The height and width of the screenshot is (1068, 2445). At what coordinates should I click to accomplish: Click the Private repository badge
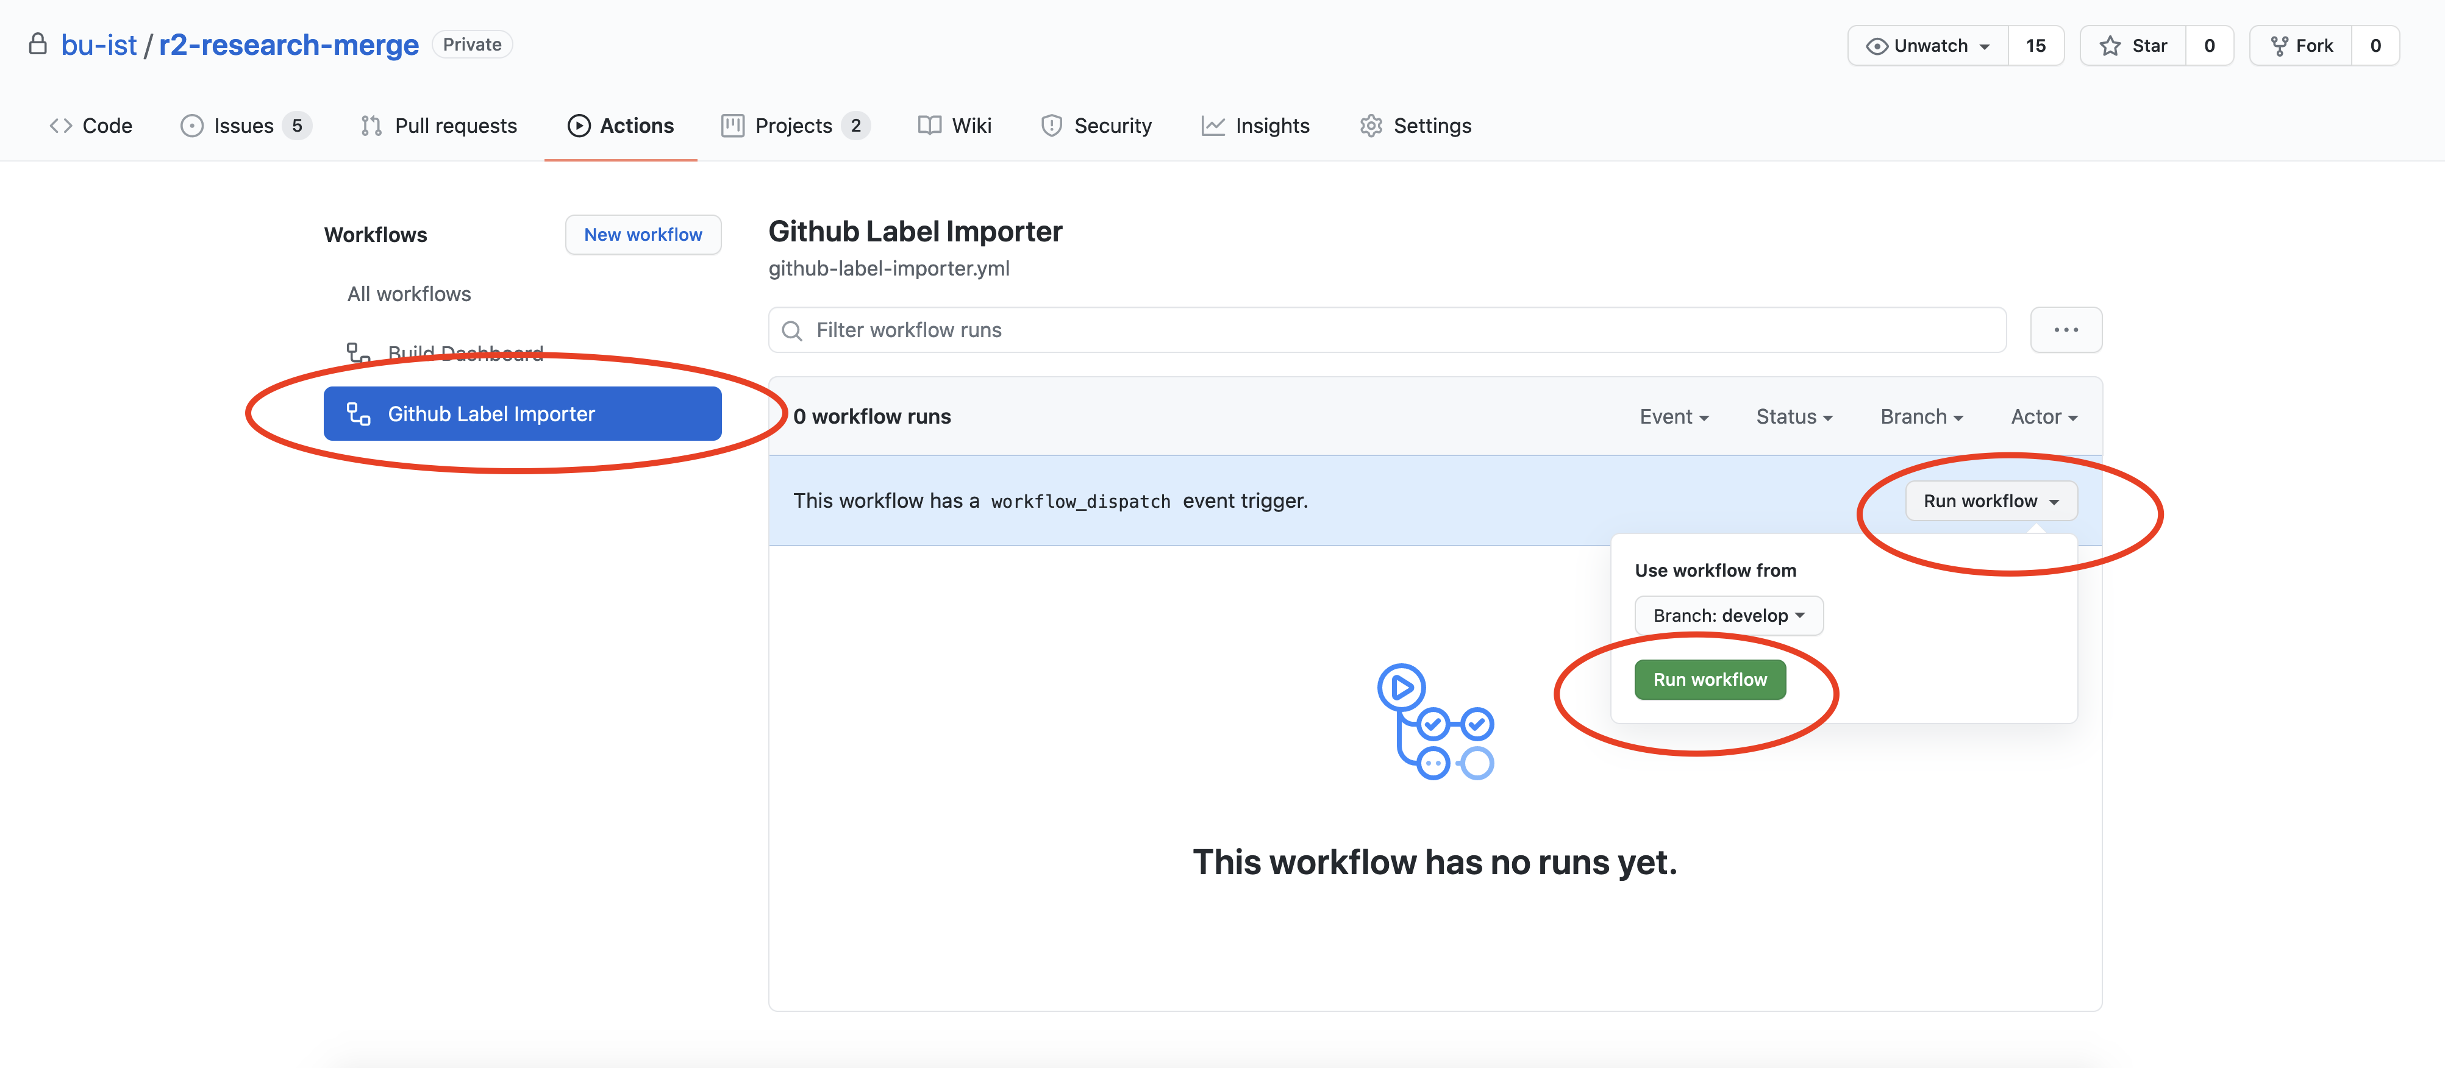(x=472, y=44)
